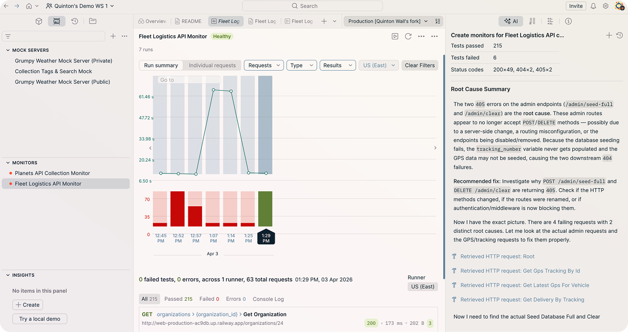The image size is (628, 332).
Task: Switch to the Individual requests toggle
Action: pyautogui.click(x=212, y=65)
